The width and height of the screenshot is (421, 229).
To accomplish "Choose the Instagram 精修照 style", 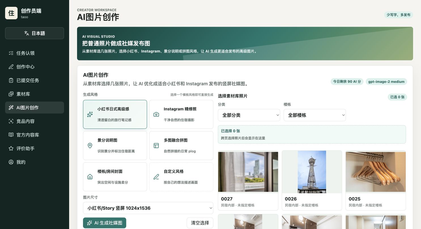I will tap(181, 114).
